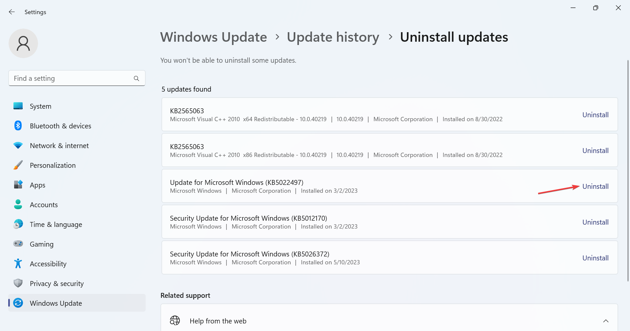
Task: Open Time & language settings
Action: tap(56, 225)
